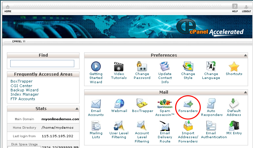This screenshot has width=253, height=148.
Task: Collapse the Preferences section arrow
Action: pyautogui.click(x=245, y=55)
